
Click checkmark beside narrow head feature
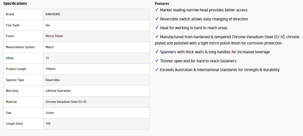pyautogui.click(x=157, y=10)
